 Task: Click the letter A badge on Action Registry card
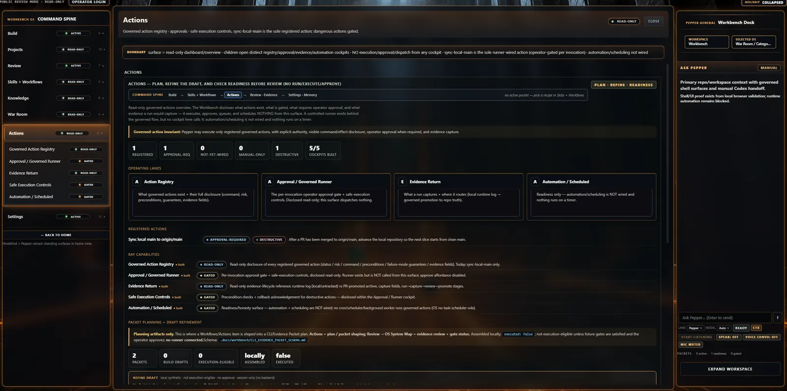(137, 182)
